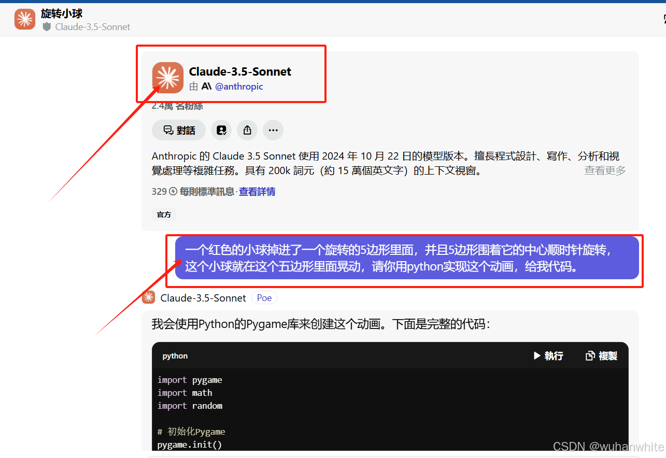Open the three-dot more options button
Screen dimensions: 666x458
[x=273, y=130]
